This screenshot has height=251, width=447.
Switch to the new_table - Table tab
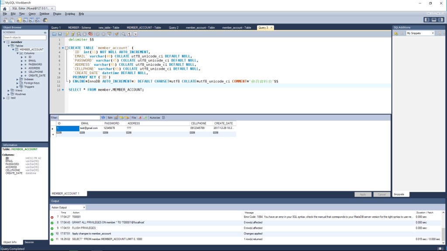point(109,27)
